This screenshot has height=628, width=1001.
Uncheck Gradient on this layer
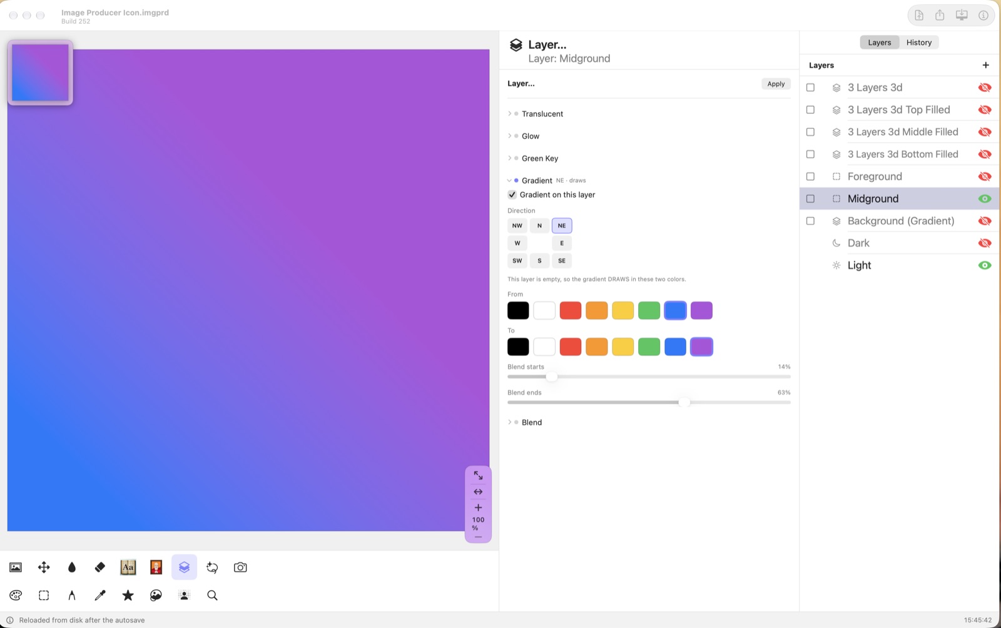coord(512,195)
